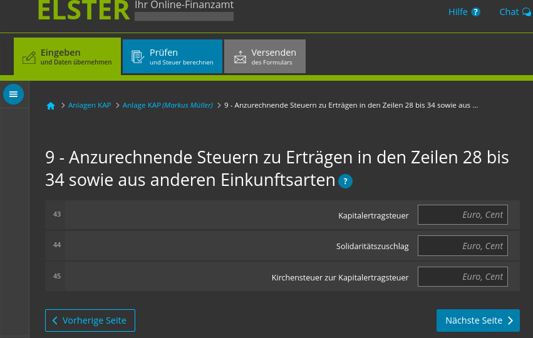This screenshot has width=533, height=338.
Task: Focus the Kirchensteuer zur Kapitalertragsteuer field
Action: (x=463, y=277)
